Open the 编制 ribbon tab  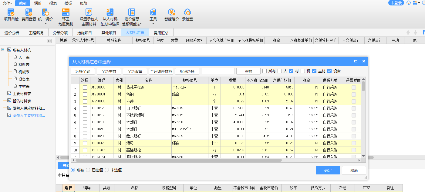pos(23,3)
